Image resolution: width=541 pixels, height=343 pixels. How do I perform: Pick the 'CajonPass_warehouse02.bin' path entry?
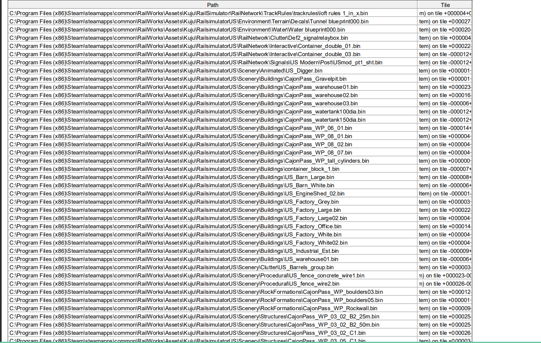coord(213,95)
